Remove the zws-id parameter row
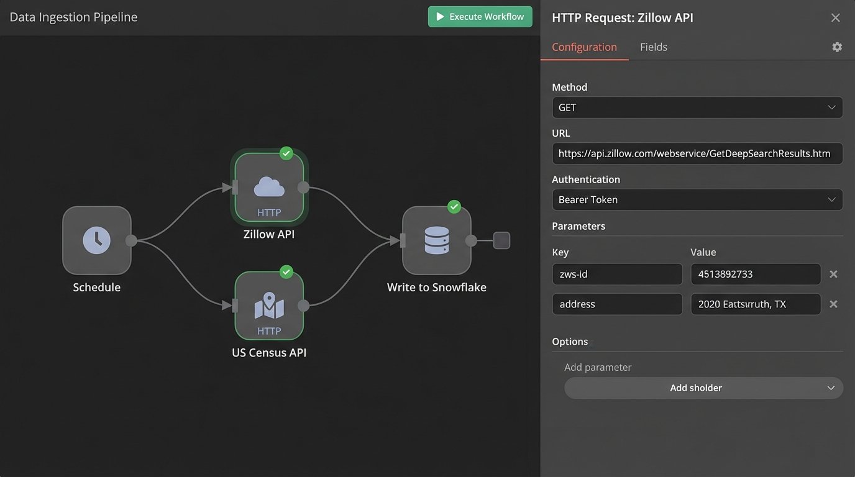855x477 pixels. [x=833, y=274]
